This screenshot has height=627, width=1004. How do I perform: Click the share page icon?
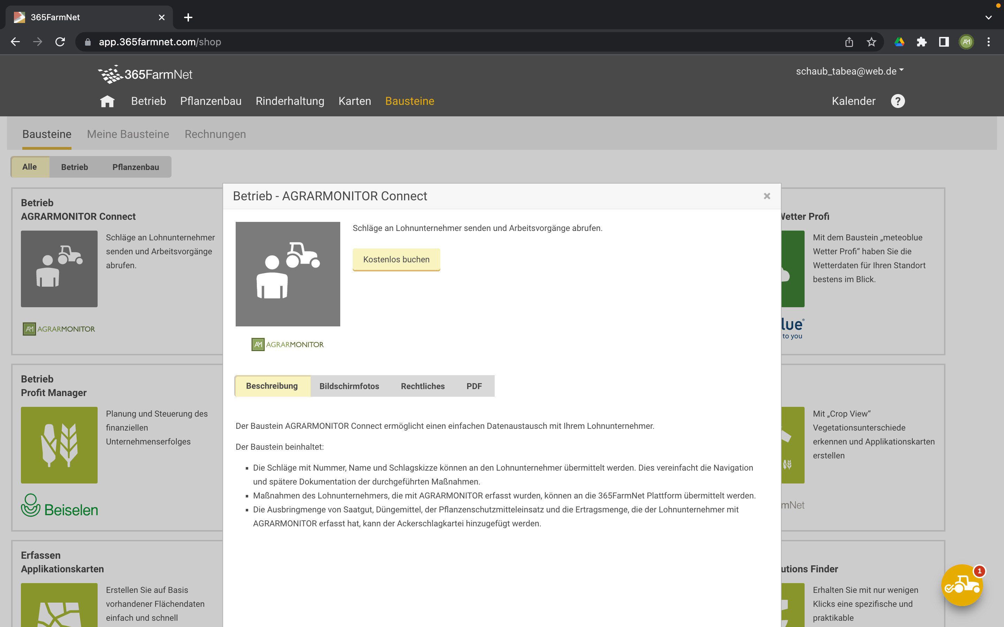pyautogui.click(x=849, y=42)
